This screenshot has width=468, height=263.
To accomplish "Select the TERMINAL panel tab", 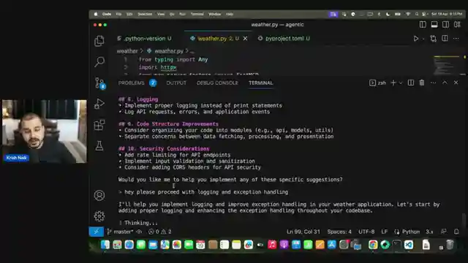I will [261, 83].
